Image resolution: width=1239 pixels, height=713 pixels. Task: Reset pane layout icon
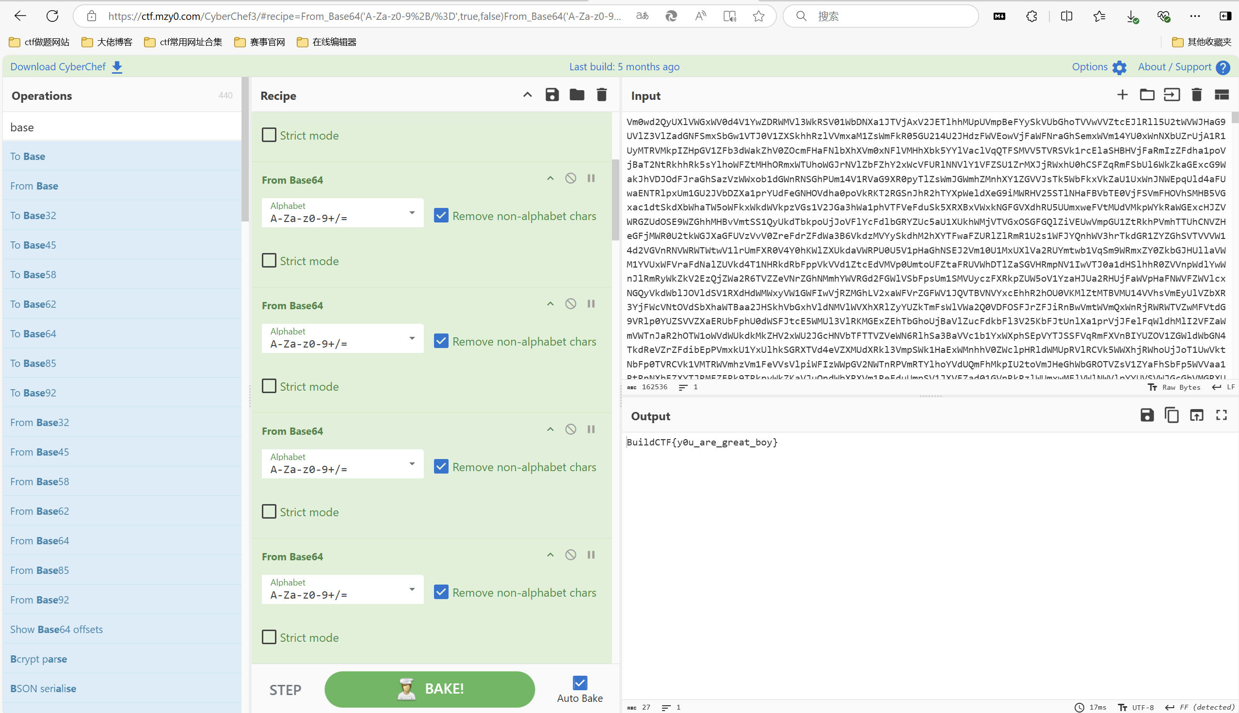tap(1222, 95)
